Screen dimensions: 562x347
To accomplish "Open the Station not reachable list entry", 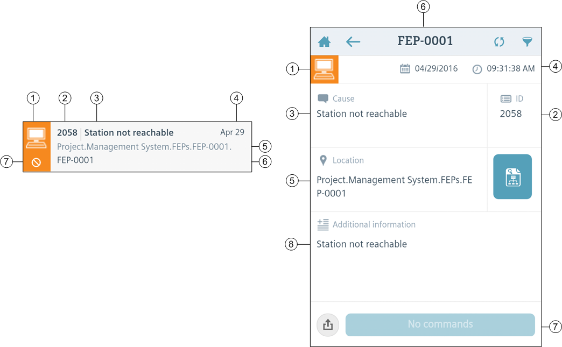I will tap(129, 133).
